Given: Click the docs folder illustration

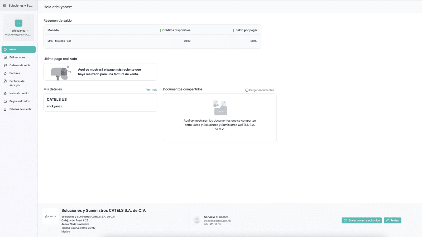Looking at the screenshot, I should tap(220, 108).
